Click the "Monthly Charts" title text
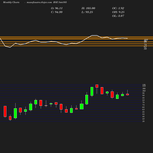153x153 pixels. [x=11, y=2]
